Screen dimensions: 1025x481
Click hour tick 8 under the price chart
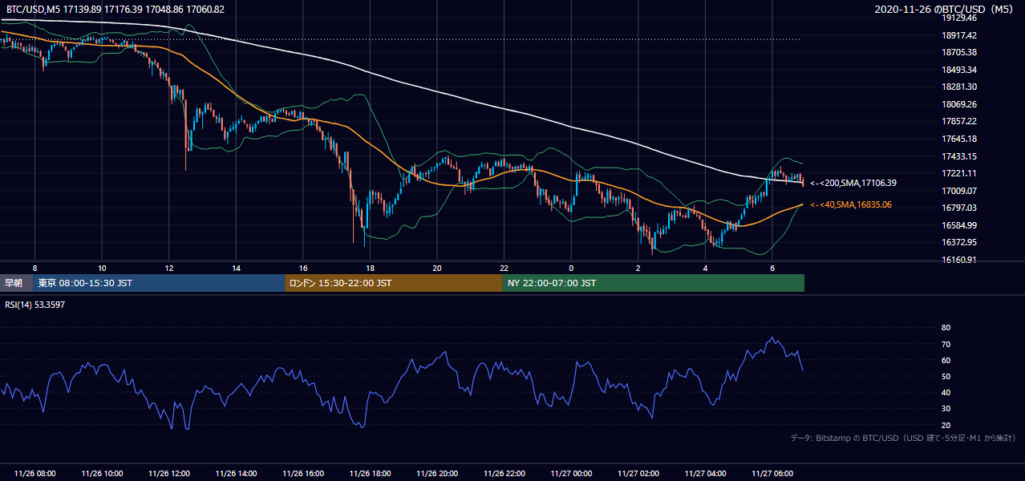pos(34,269)
